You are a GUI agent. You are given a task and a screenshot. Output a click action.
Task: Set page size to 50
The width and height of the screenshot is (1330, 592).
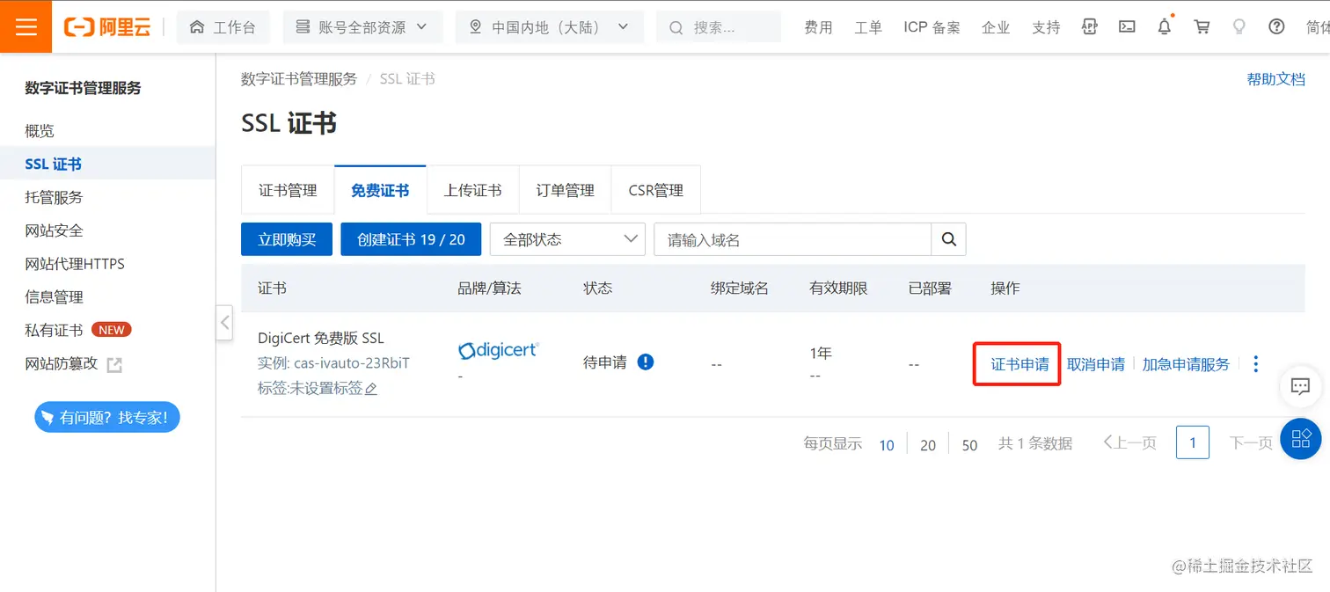969,445
